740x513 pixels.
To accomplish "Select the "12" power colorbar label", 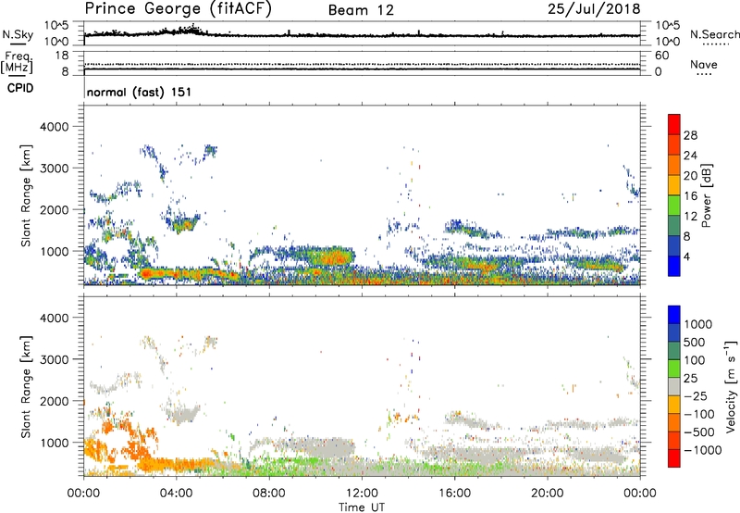I will (690, 217).
